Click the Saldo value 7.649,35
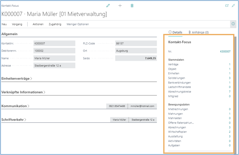239x155 pixels. [136, 58]
